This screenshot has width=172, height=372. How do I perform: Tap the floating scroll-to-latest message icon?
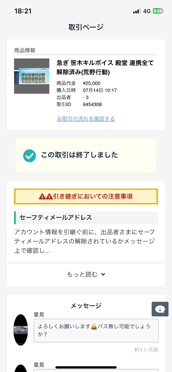pos(160,309)
